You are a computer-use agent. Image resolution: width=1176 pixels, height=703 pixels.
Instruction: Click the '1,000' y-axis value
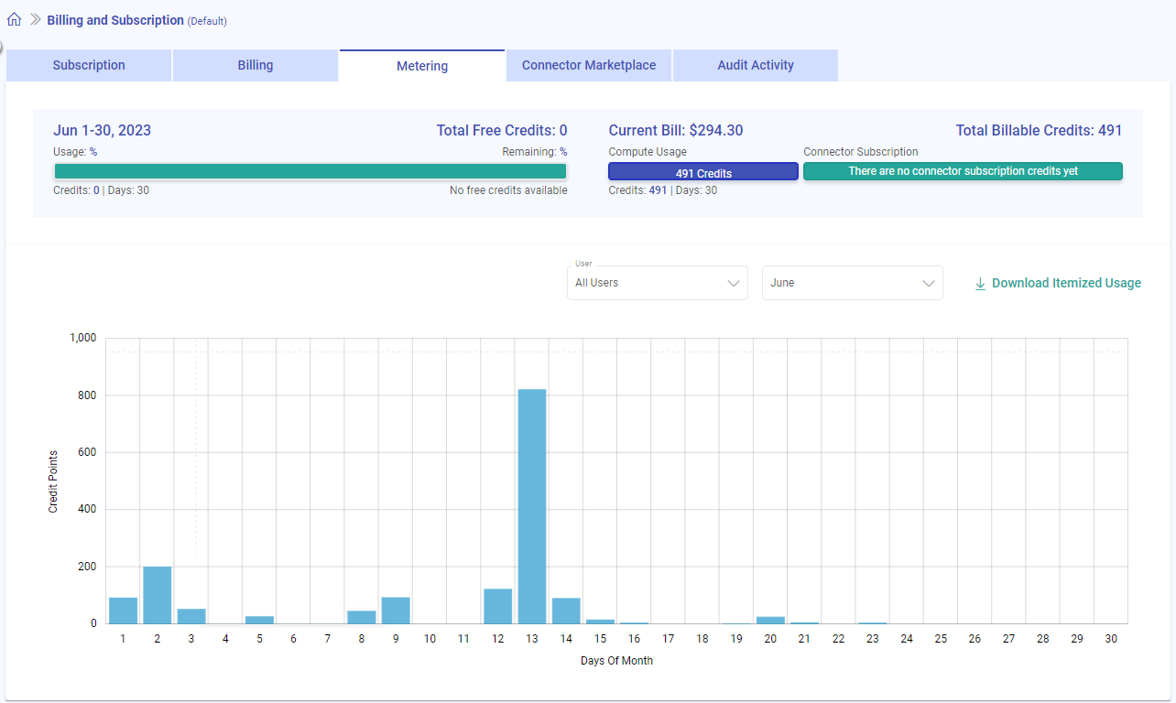click(x=82, y=338)
